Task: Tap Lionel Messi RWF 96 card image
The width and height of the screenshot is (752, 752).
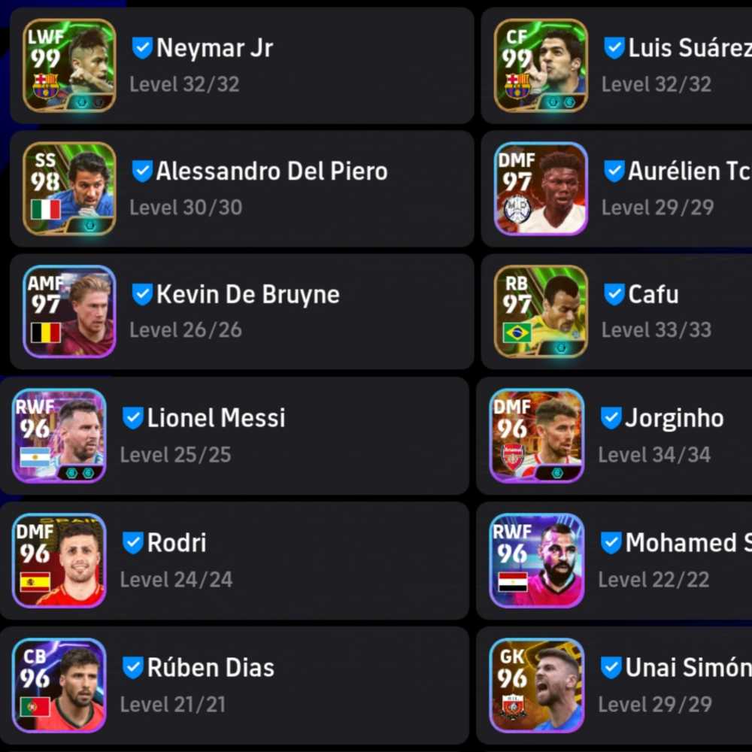Action: pos(59,435)
